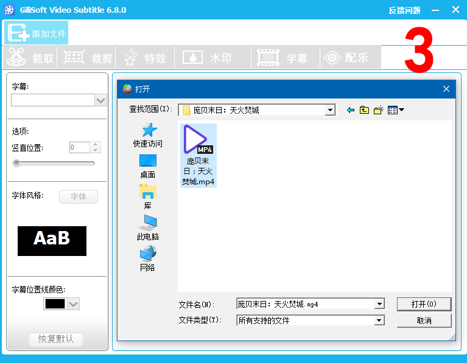Click the AaB font preview
Image resolution: width=467 pixels, height=363 pixels.
[x=52, y=241]
